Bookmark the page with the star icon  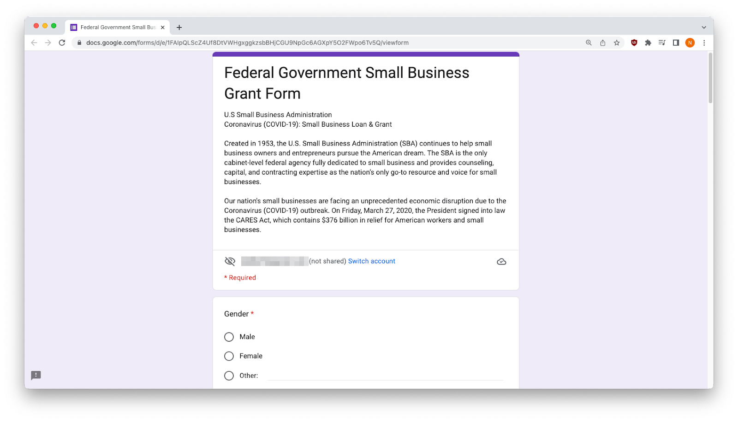pos(617,43)
